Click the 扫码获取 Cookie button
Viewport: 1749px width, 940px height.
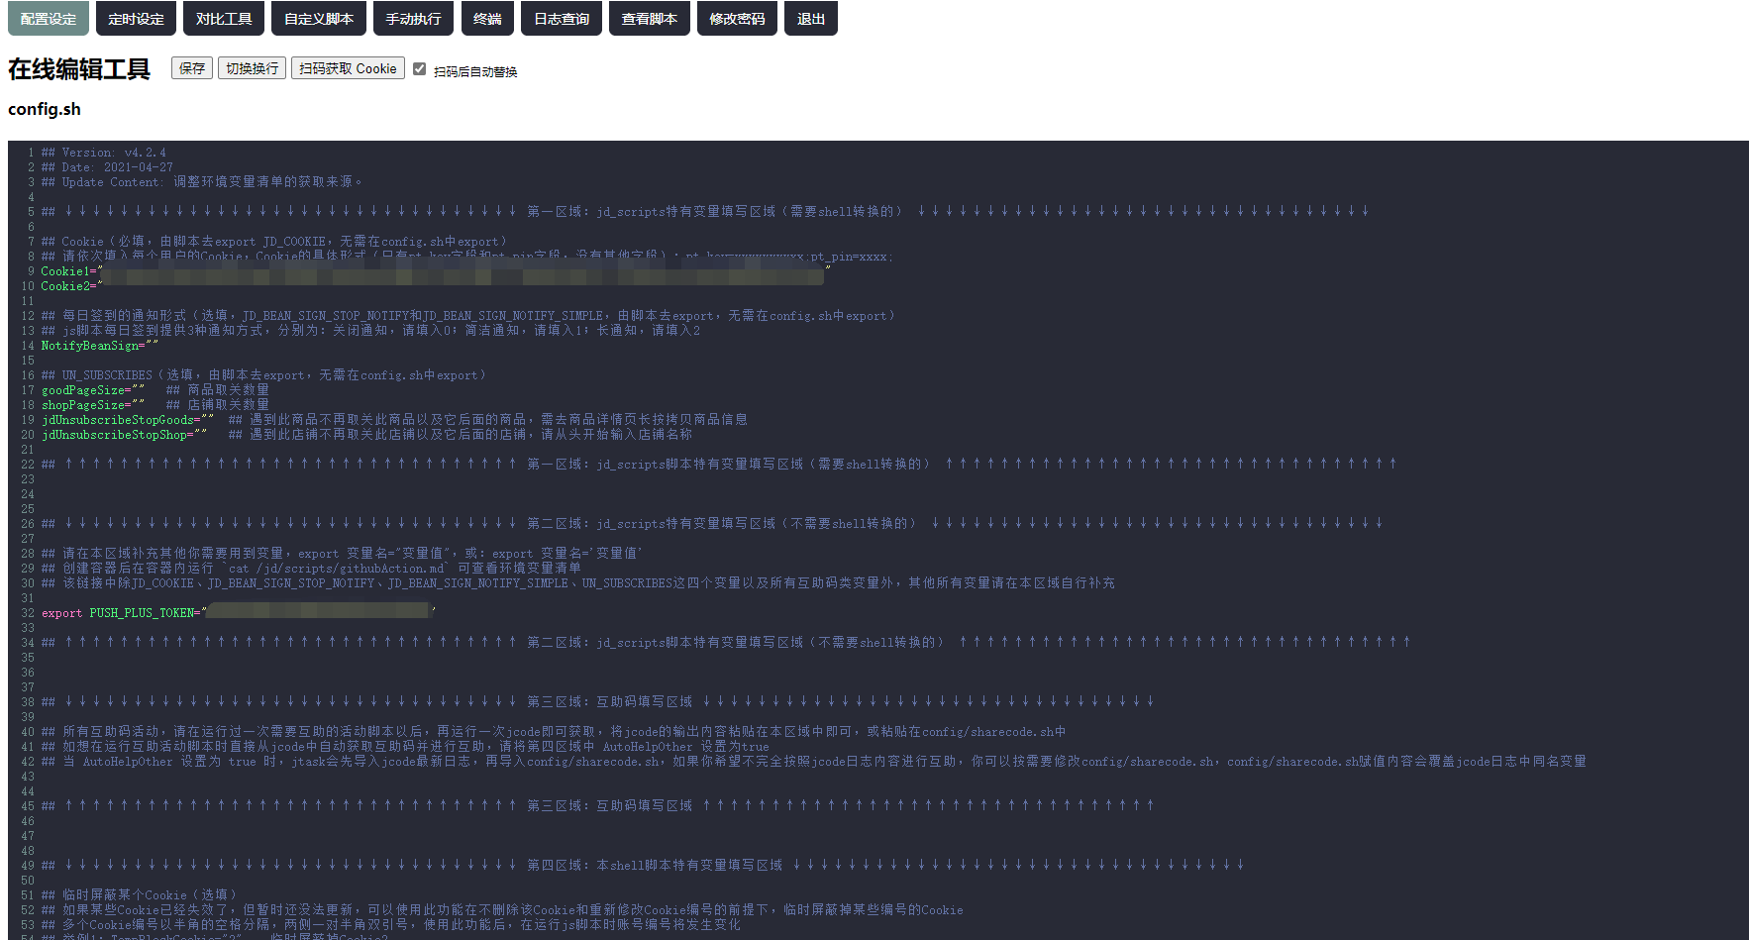coord(348,68)
